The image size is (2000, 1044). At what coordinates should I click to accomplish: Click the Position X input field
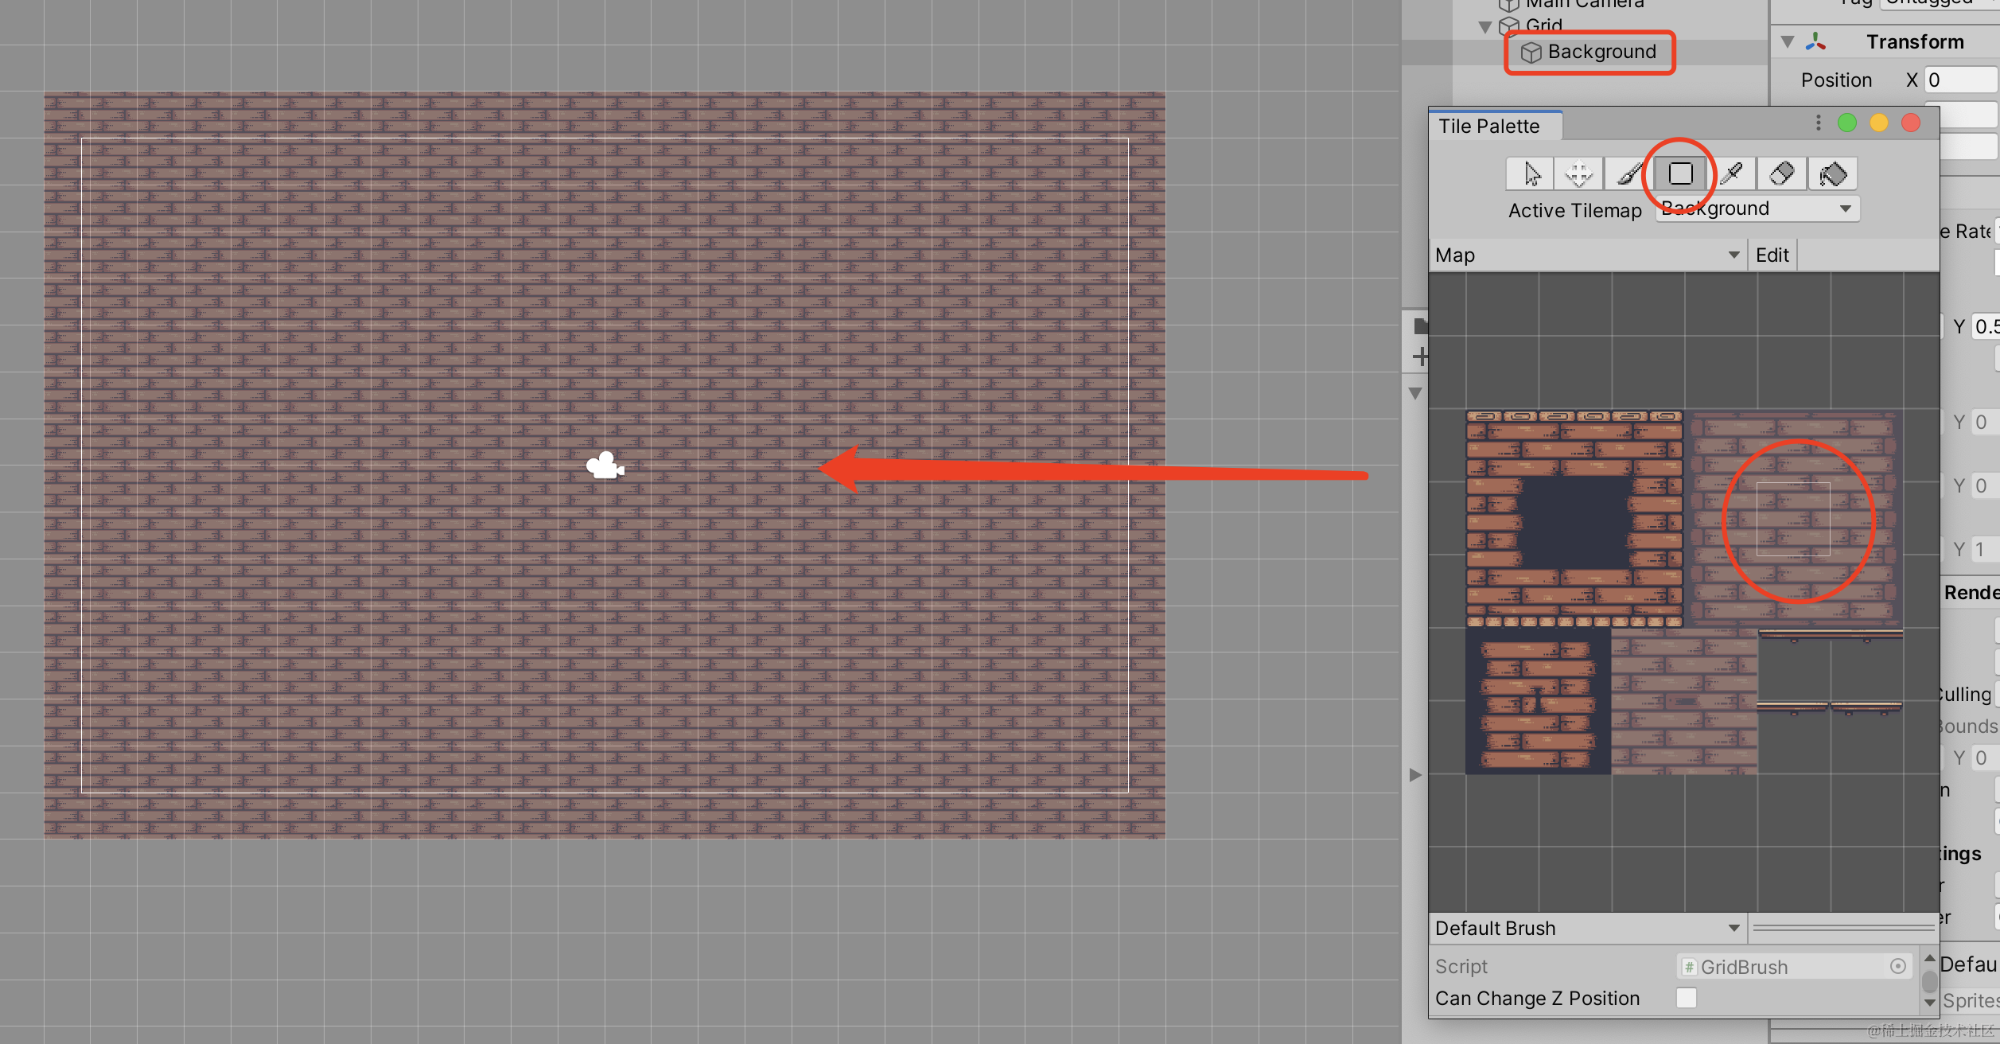tap(1961, 80)
